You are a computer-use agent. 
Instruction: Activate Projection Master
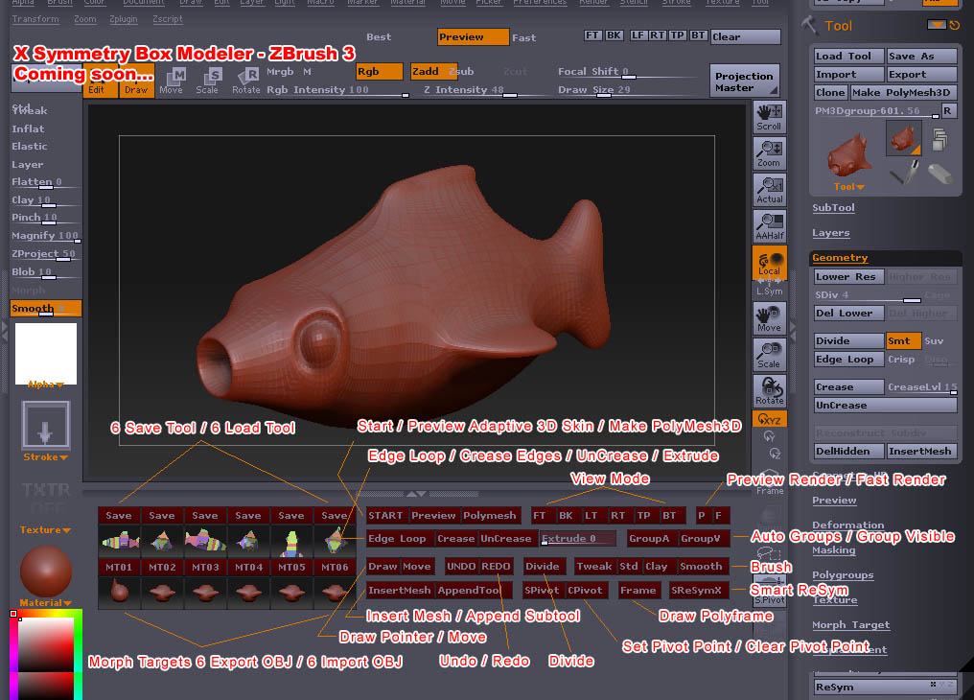coord(744,82)
